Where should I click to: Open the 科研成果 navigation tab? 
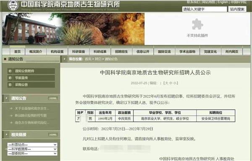(x=100, y=52)
